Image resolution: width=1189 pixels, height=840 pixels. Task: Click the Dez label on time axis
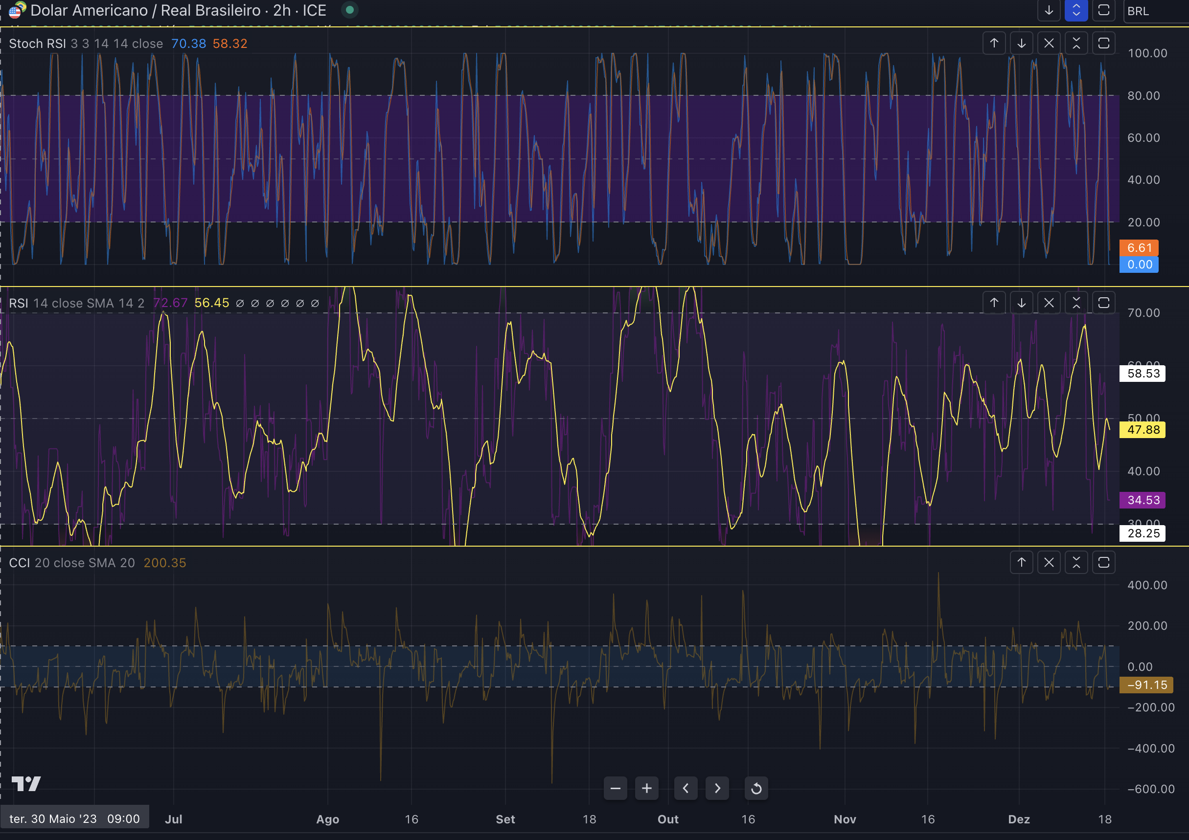(x=1019, y=819)
